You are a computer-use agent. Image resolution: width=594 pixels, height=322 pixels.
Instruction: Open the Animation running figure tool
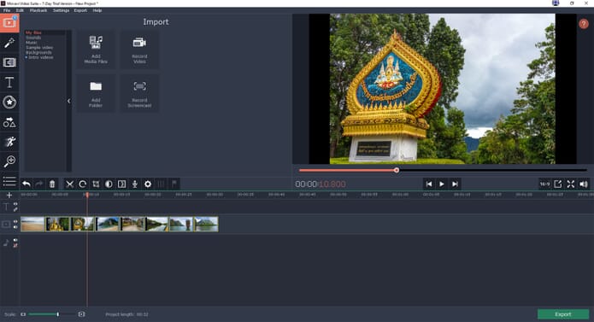pyautogui.click(x=9, y=142)
